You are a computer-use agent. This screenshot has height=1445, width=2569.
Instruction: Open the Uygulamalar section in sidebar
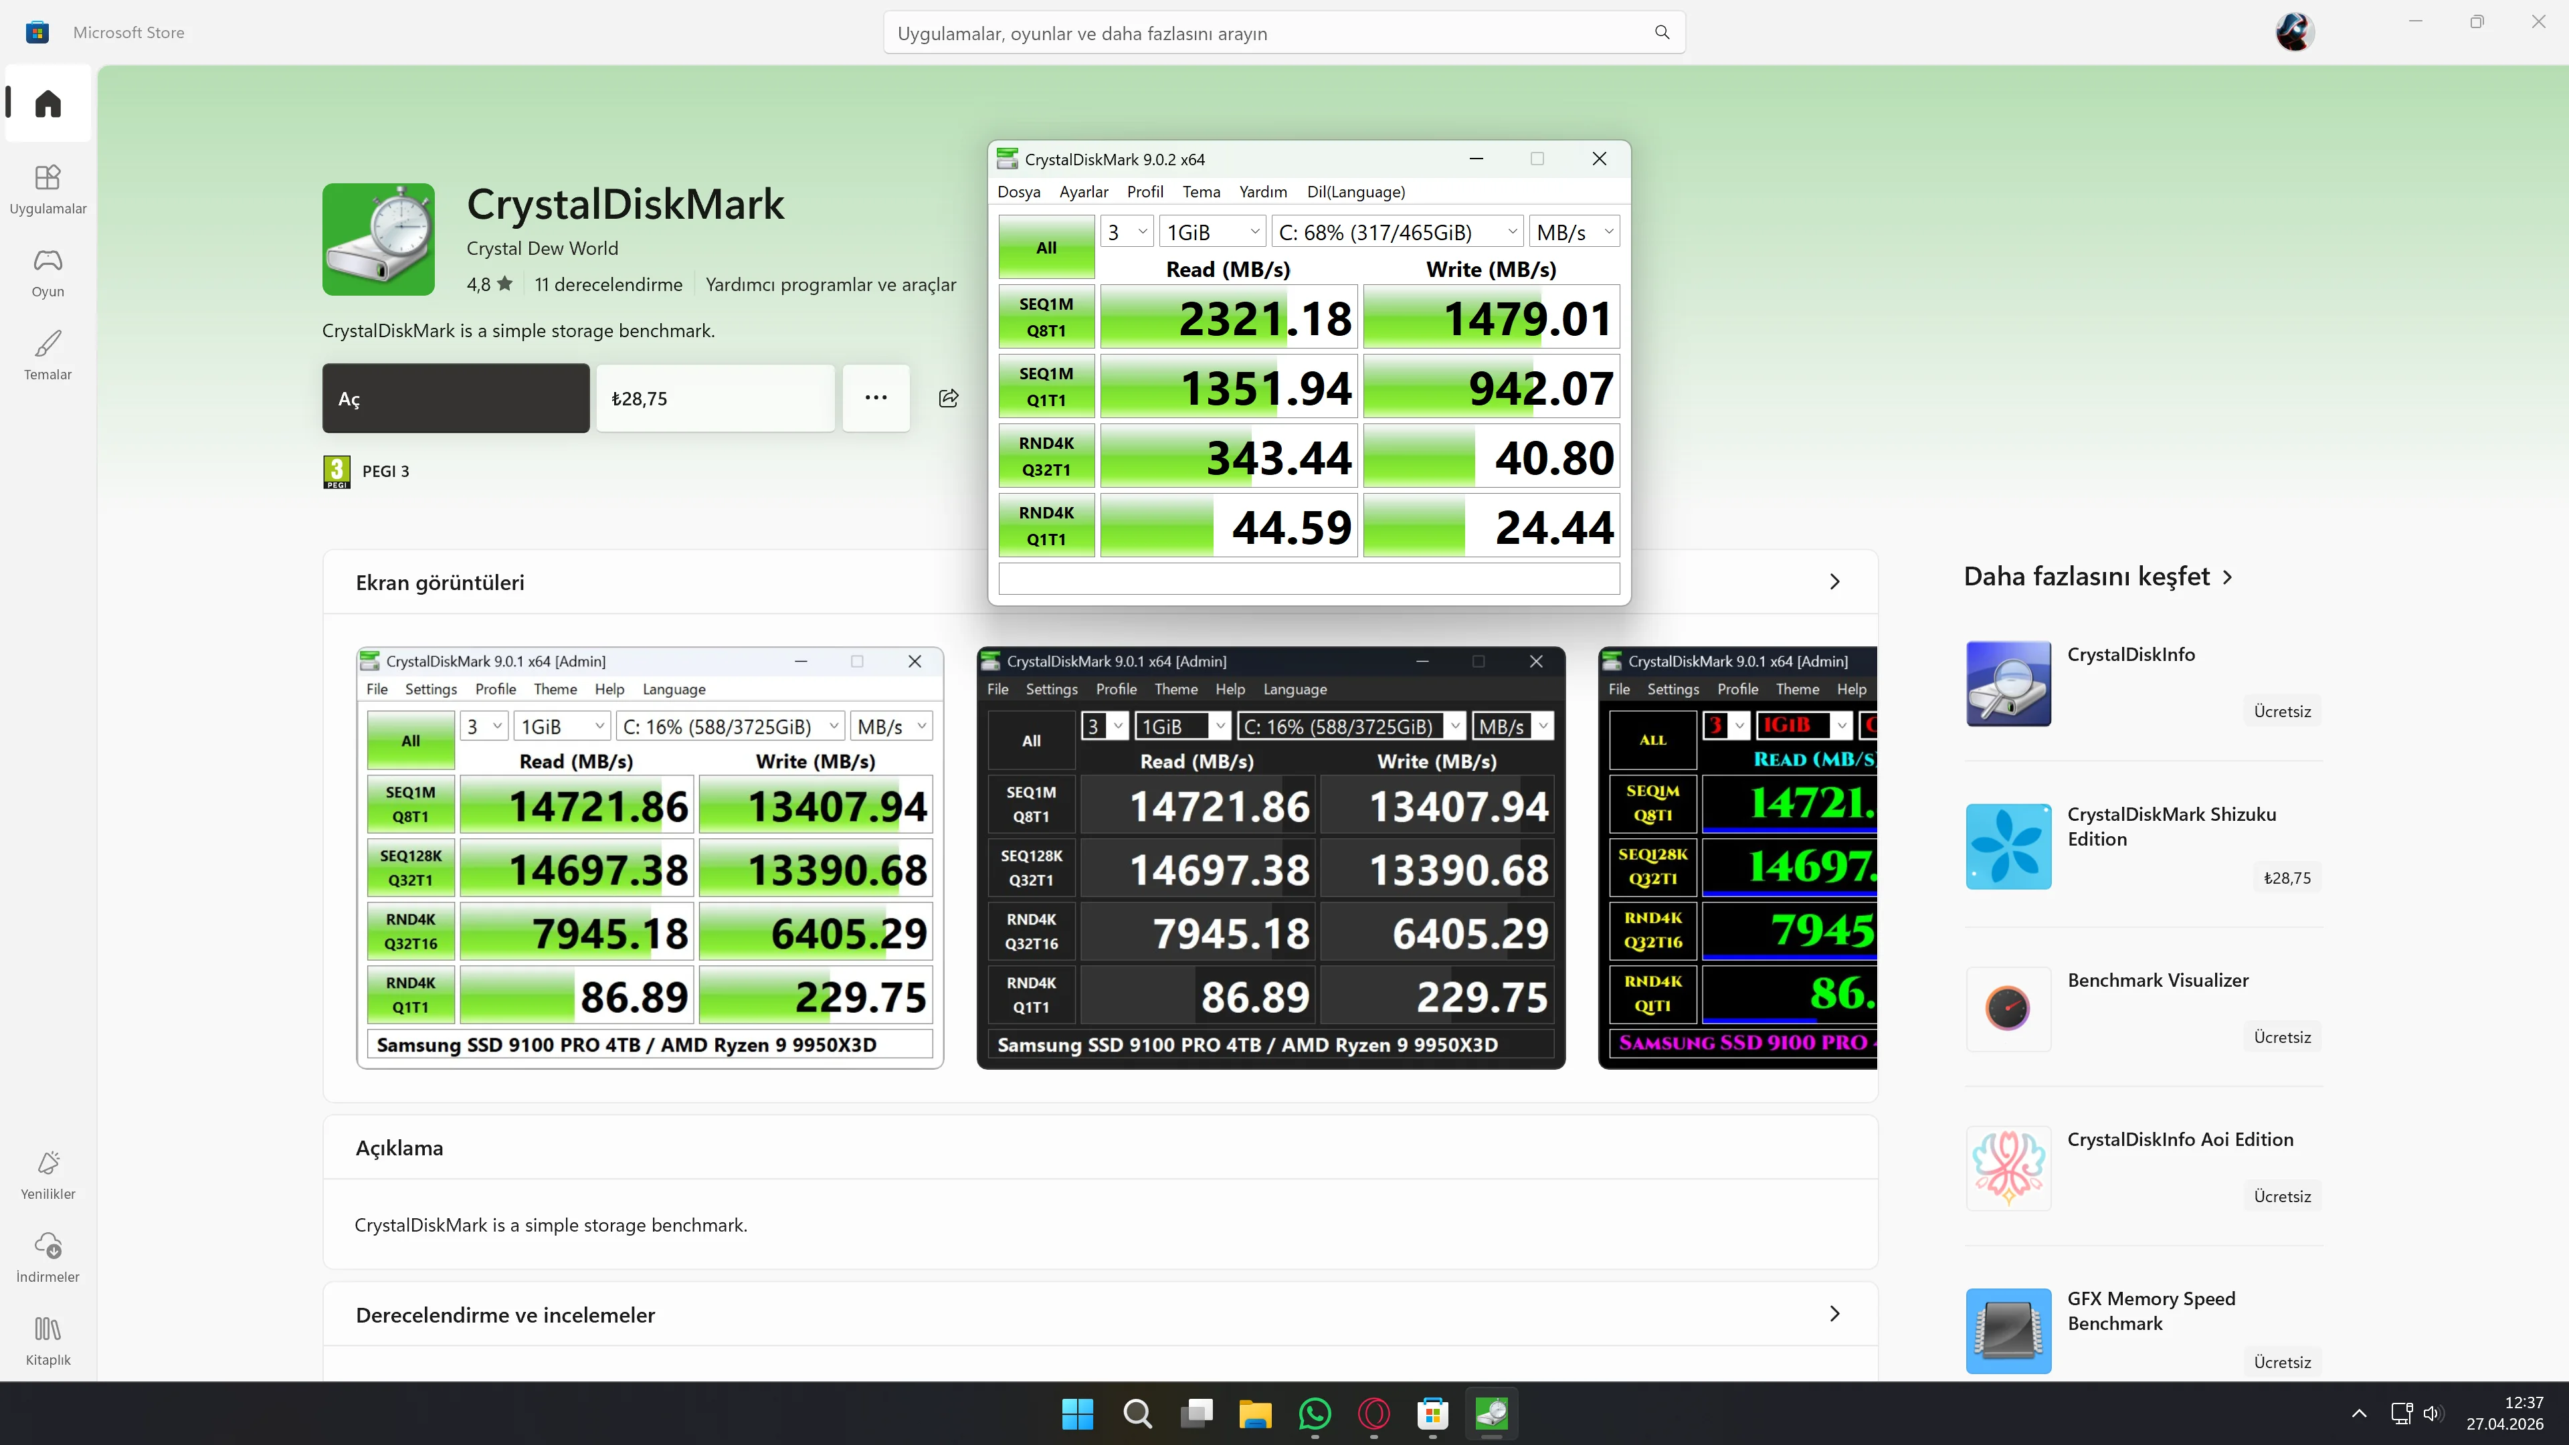(x=48, y=189)
